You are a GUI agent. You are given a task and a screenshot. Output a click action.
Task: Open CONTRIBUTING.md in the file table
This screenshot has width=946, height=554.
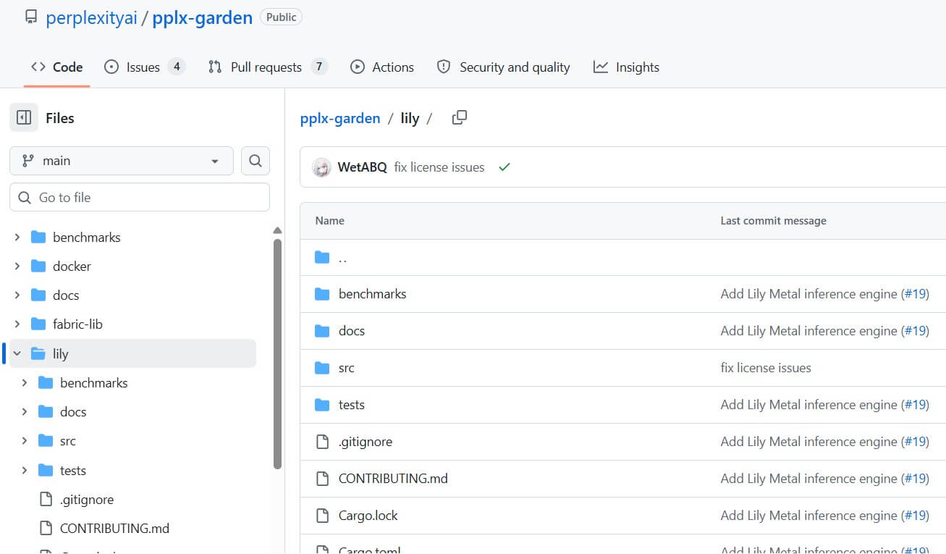click(393, 479)
